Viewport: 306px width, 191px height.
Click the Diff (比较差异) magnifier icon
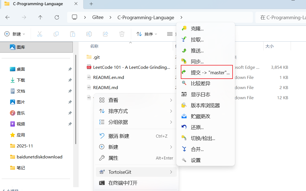184,83
